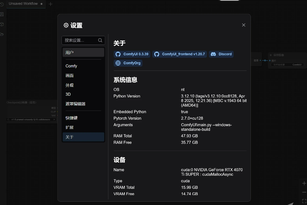Image resolution: width=307 pixels, height=205 pixels.
Task: Click the RAM Total 47.93 GB value
Action: [189, 136]
